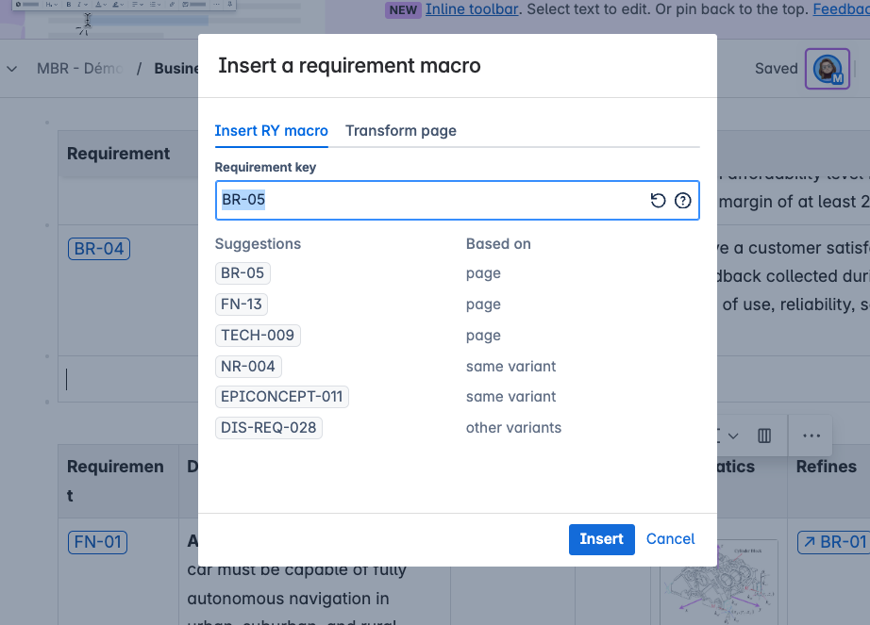
Task: Click the BR-04 requirement tag
Action: pos(99,249)
